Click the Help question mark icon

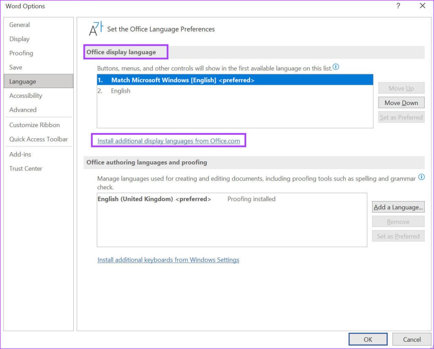coord(398,6)
